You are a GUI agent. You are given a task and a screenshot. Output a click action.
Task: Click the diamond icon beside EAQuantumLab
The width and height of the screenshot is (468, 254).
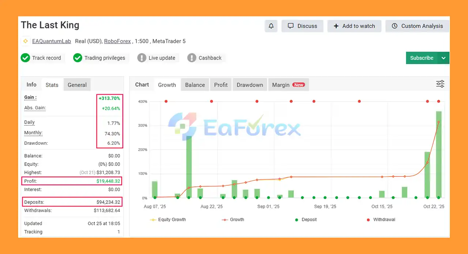pos(25,41)
